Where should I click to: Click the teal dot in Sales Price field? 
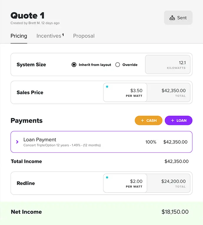(107, 87)
